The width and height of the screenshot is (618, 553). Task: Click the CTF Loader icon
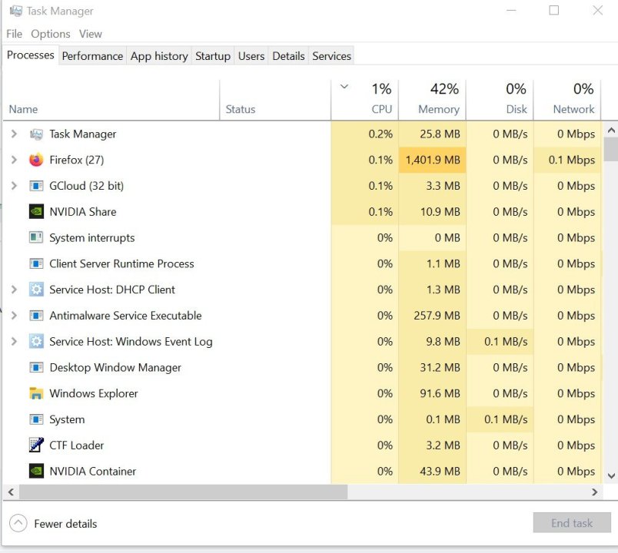(36, 445)
